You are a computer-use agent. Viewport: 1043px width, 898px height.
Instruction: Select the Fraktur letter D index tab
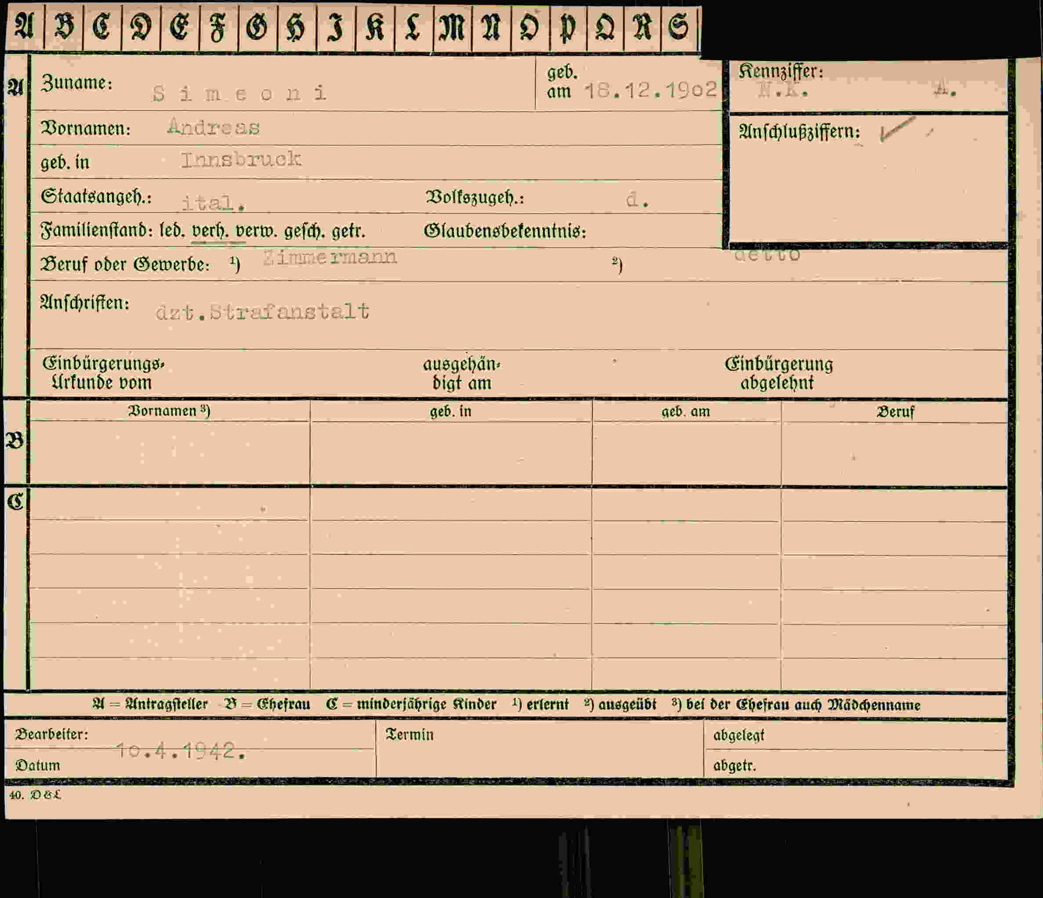pos(141,27)
